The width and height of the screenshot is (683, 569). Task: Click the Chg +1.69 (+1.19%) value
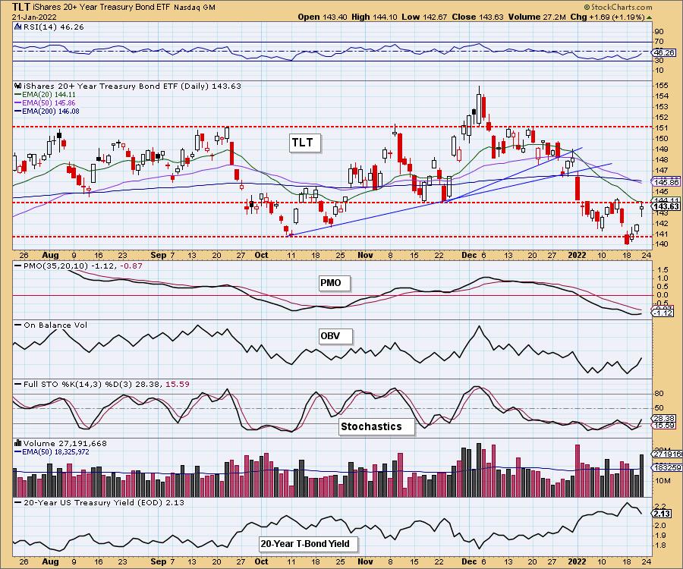click(x=607, y=17)
